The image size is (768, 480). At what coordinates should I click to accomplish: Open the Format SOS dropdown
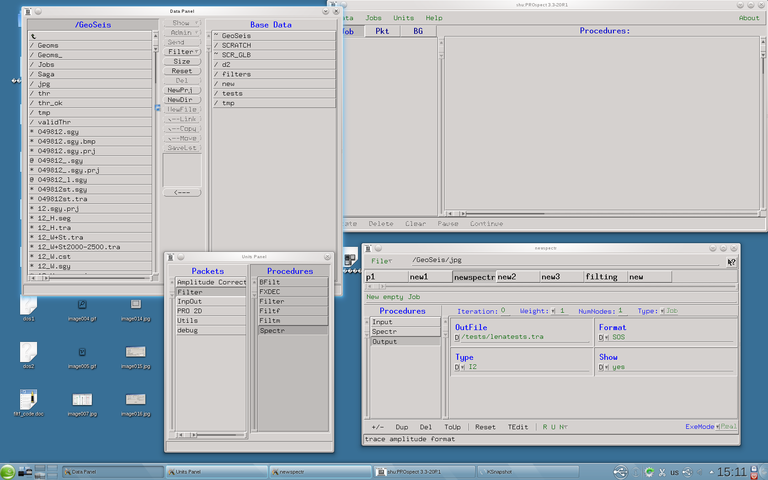[607, 337]
